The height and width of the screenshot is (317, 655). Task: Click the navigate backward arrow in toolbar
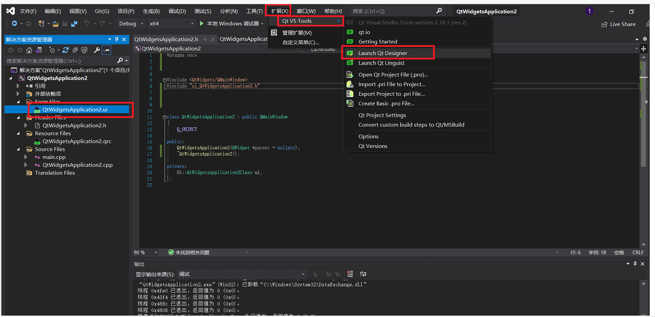(14, 23)
